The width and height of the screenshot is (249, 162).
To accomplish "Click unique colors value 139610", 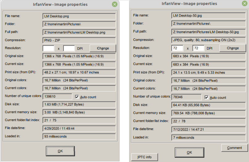I will click(x=57, y=97).
